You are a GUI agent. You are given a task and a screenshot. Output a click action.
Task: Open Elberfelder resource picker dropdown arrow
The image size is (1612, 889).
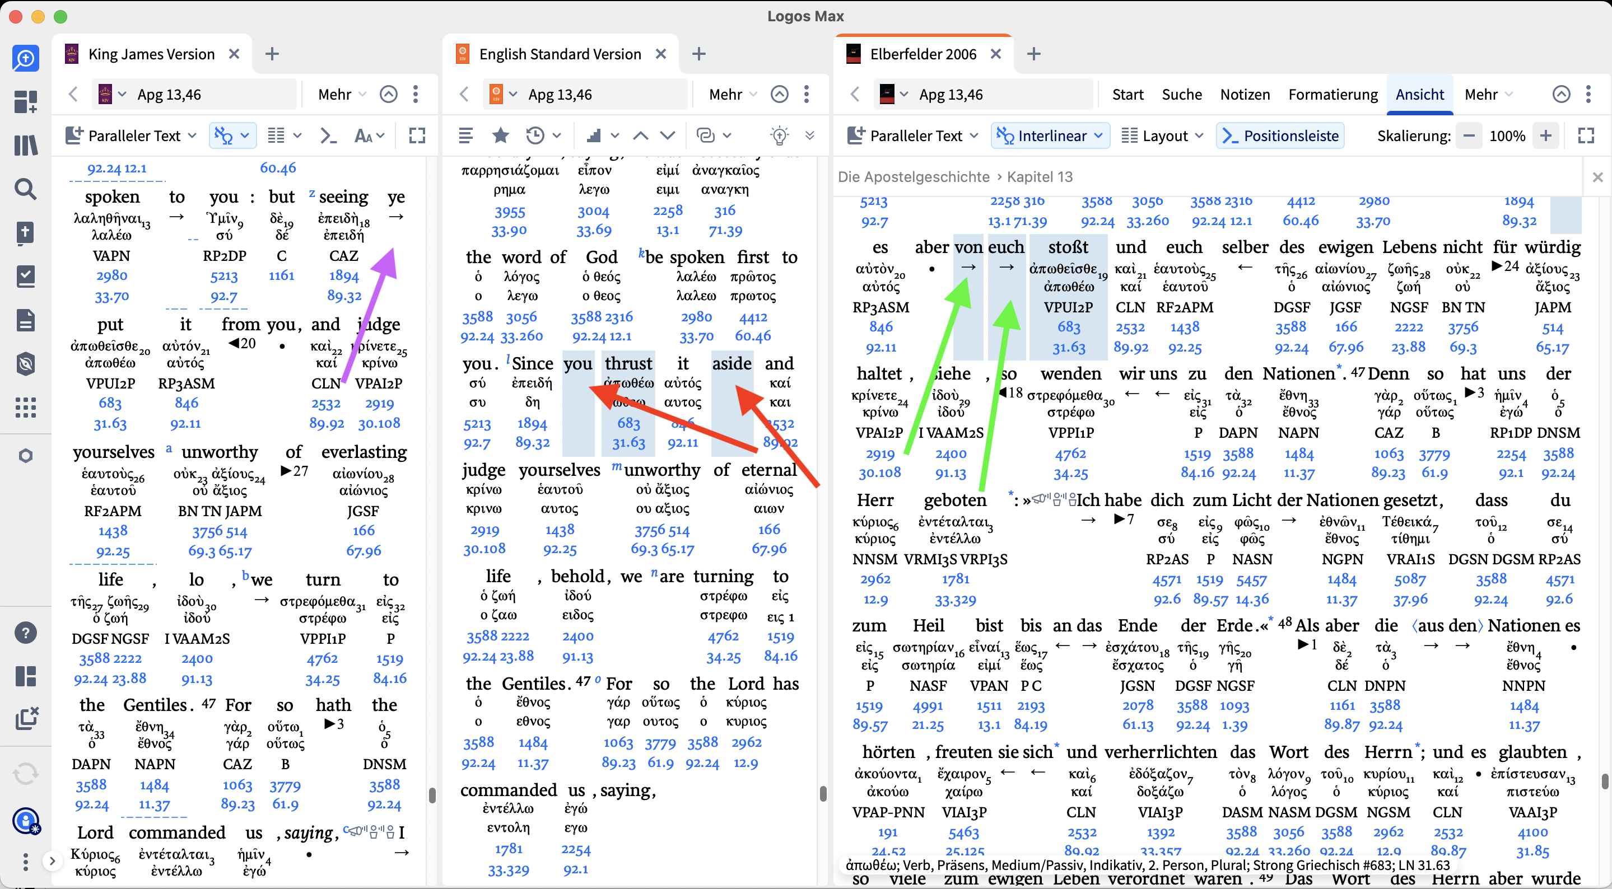(x=903, y=95)
